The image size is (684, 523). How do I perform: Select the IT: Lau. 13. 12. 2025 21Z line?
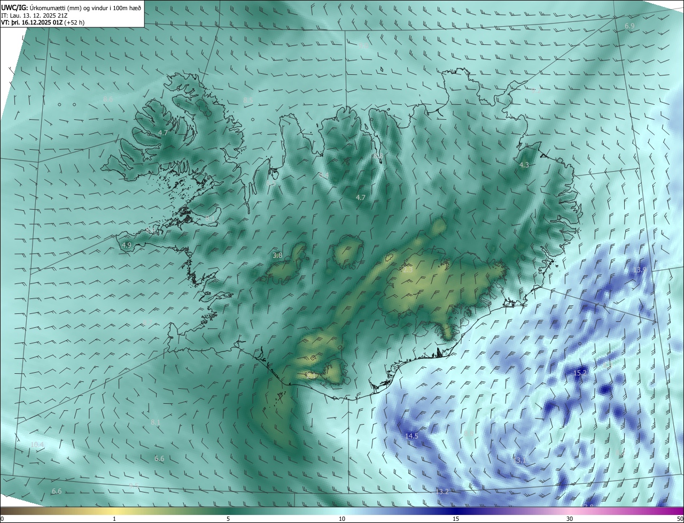34,15
